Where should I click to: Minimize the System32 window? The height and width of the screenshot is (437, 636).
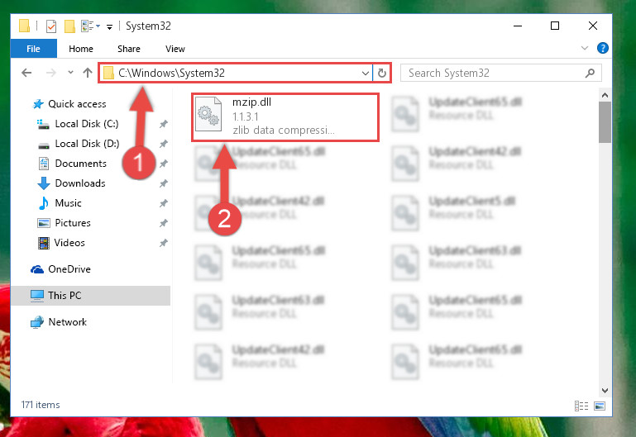518,26
